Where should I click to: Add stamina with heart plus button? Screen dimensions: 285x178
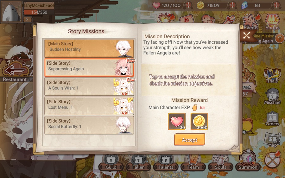point(188,5)
